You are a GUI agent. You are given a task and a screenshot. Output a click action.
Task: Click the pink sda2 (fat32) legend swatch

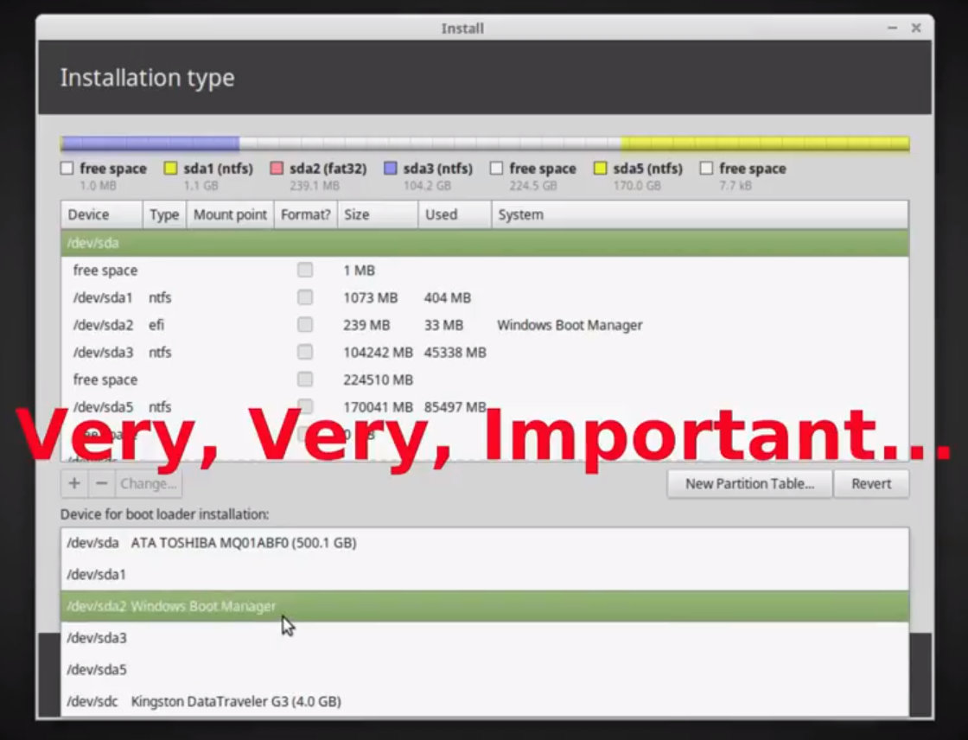[277, 169]
